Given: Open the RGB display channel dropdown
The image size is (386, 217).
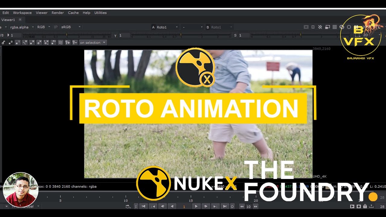Looking at the screenshot, I should (44, 27).
